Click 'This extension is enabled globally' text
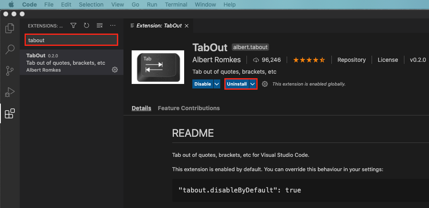This screenshot has width=429, height=208. pos(309,84)
